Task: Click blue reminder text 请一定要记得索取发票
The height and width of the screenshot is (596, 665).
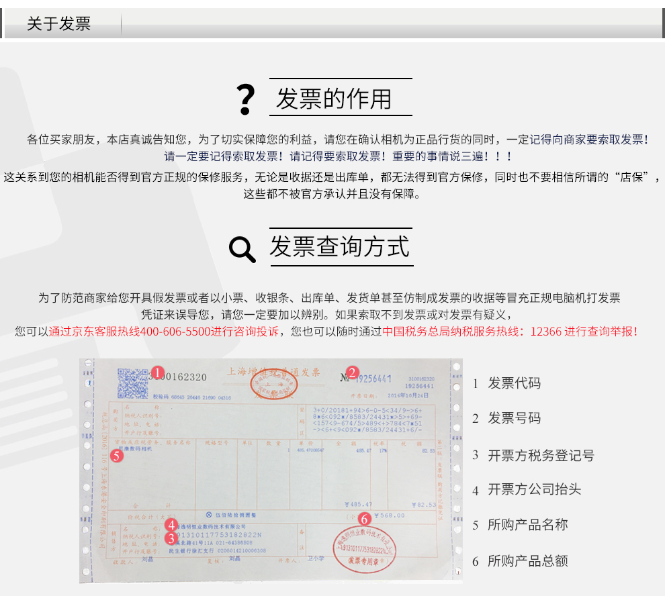Action: (224, 156)
